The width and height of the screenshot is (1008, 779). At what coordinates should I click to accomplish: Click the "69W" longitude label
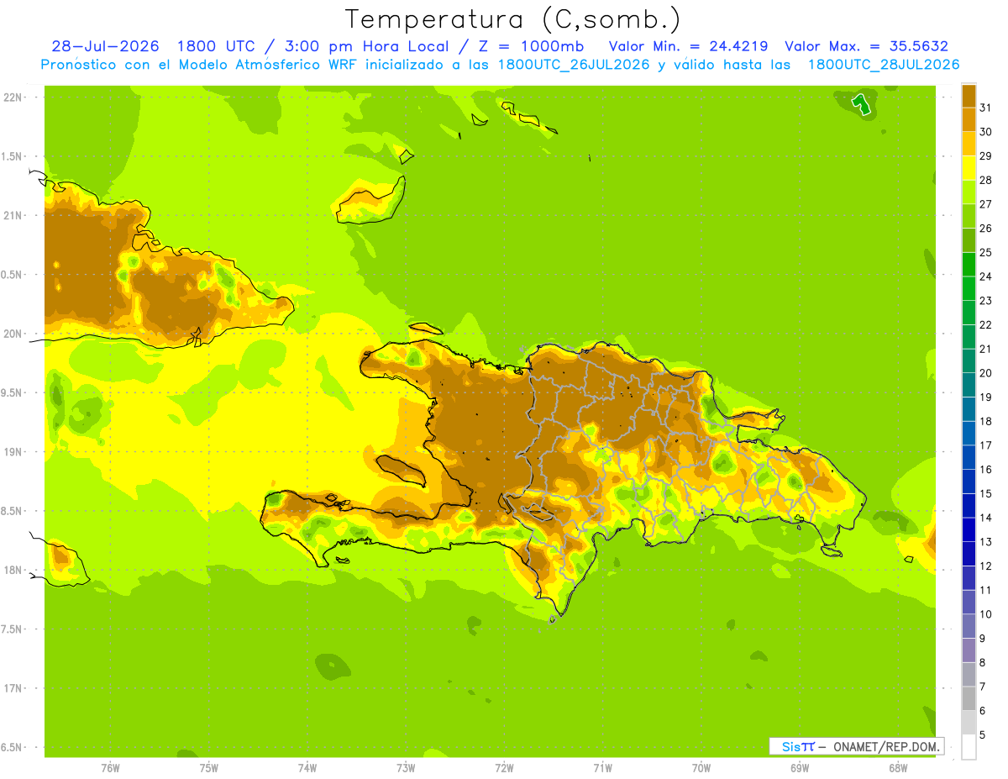point(800,768)
